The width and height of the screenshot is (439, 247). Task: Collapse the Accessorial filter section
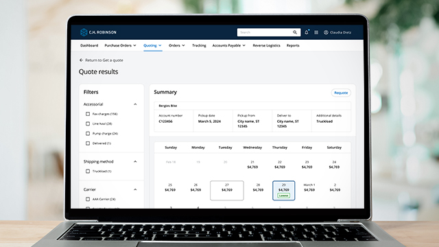pyautogui.click(x=135, y=104)
